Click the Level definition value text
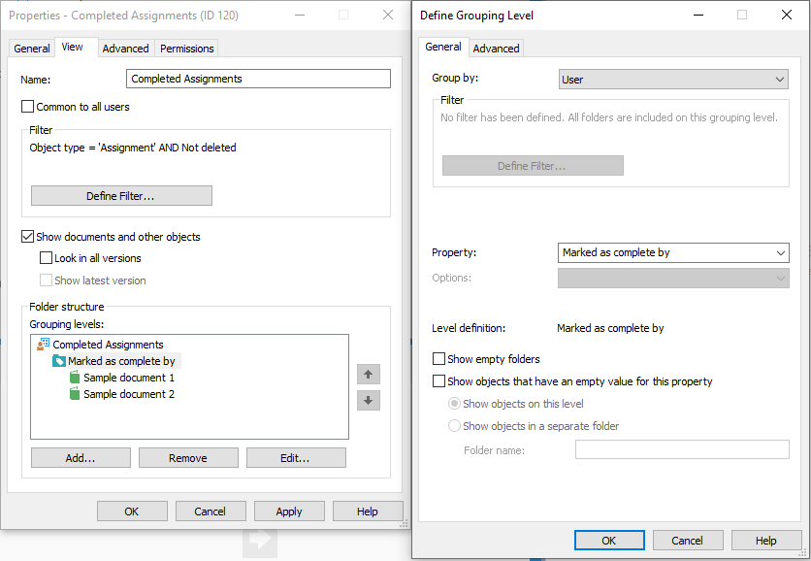Image resolution: width=811 pixels, height=561 pixels. tap(610, 328)
